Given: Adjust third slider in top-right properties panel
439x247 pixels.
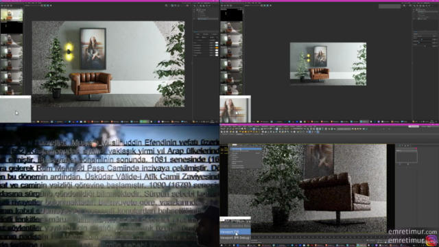Looking at the screenshot, I should pyautogui.click(x=423, y=46).
